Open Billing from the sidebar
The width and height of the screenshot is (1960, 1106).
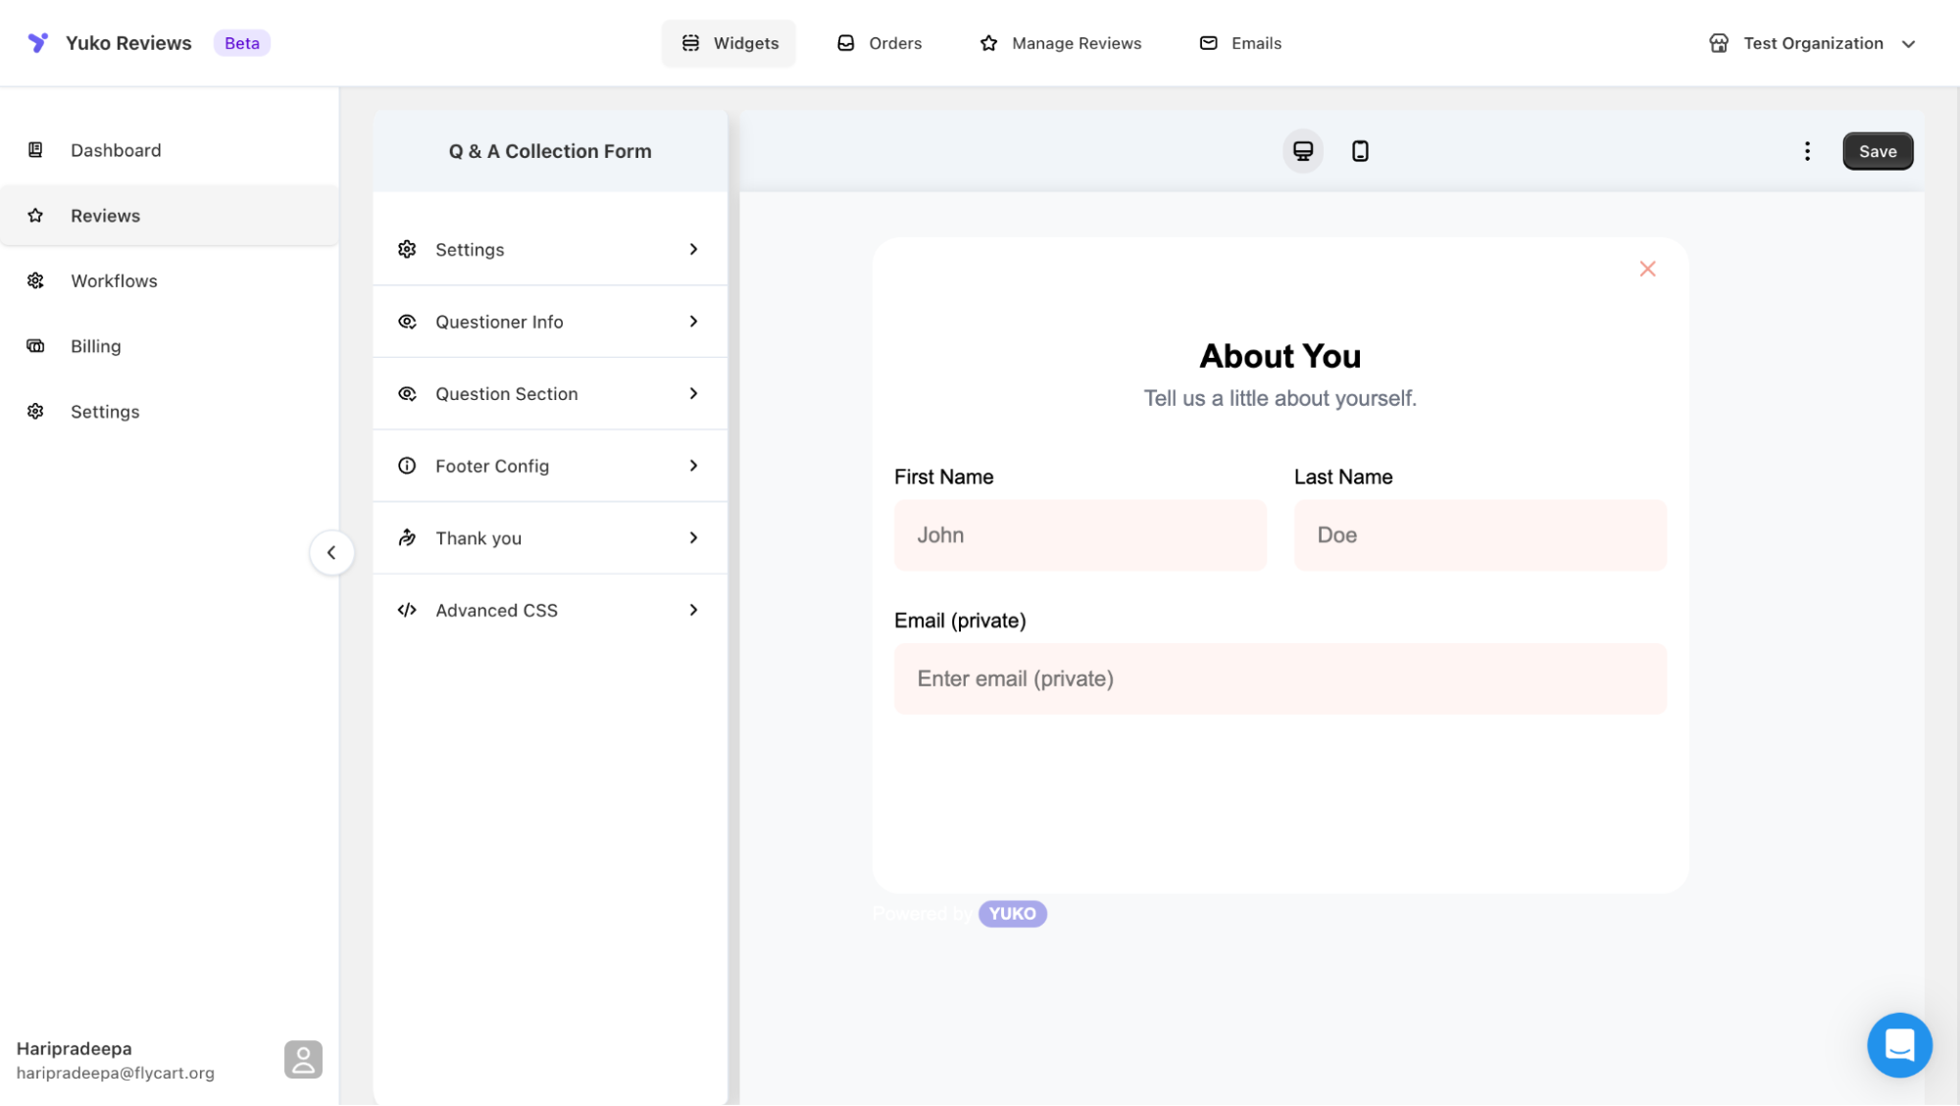pos(96,346)
